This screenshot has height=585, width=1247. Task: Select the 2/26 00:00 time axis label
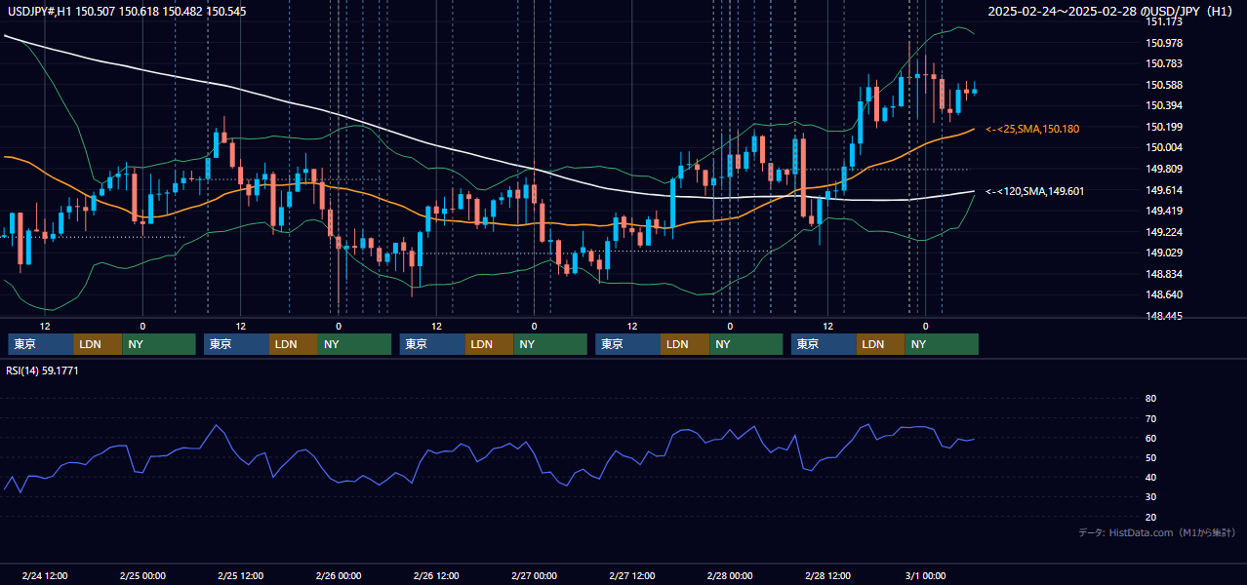click(x=339, y=576)
